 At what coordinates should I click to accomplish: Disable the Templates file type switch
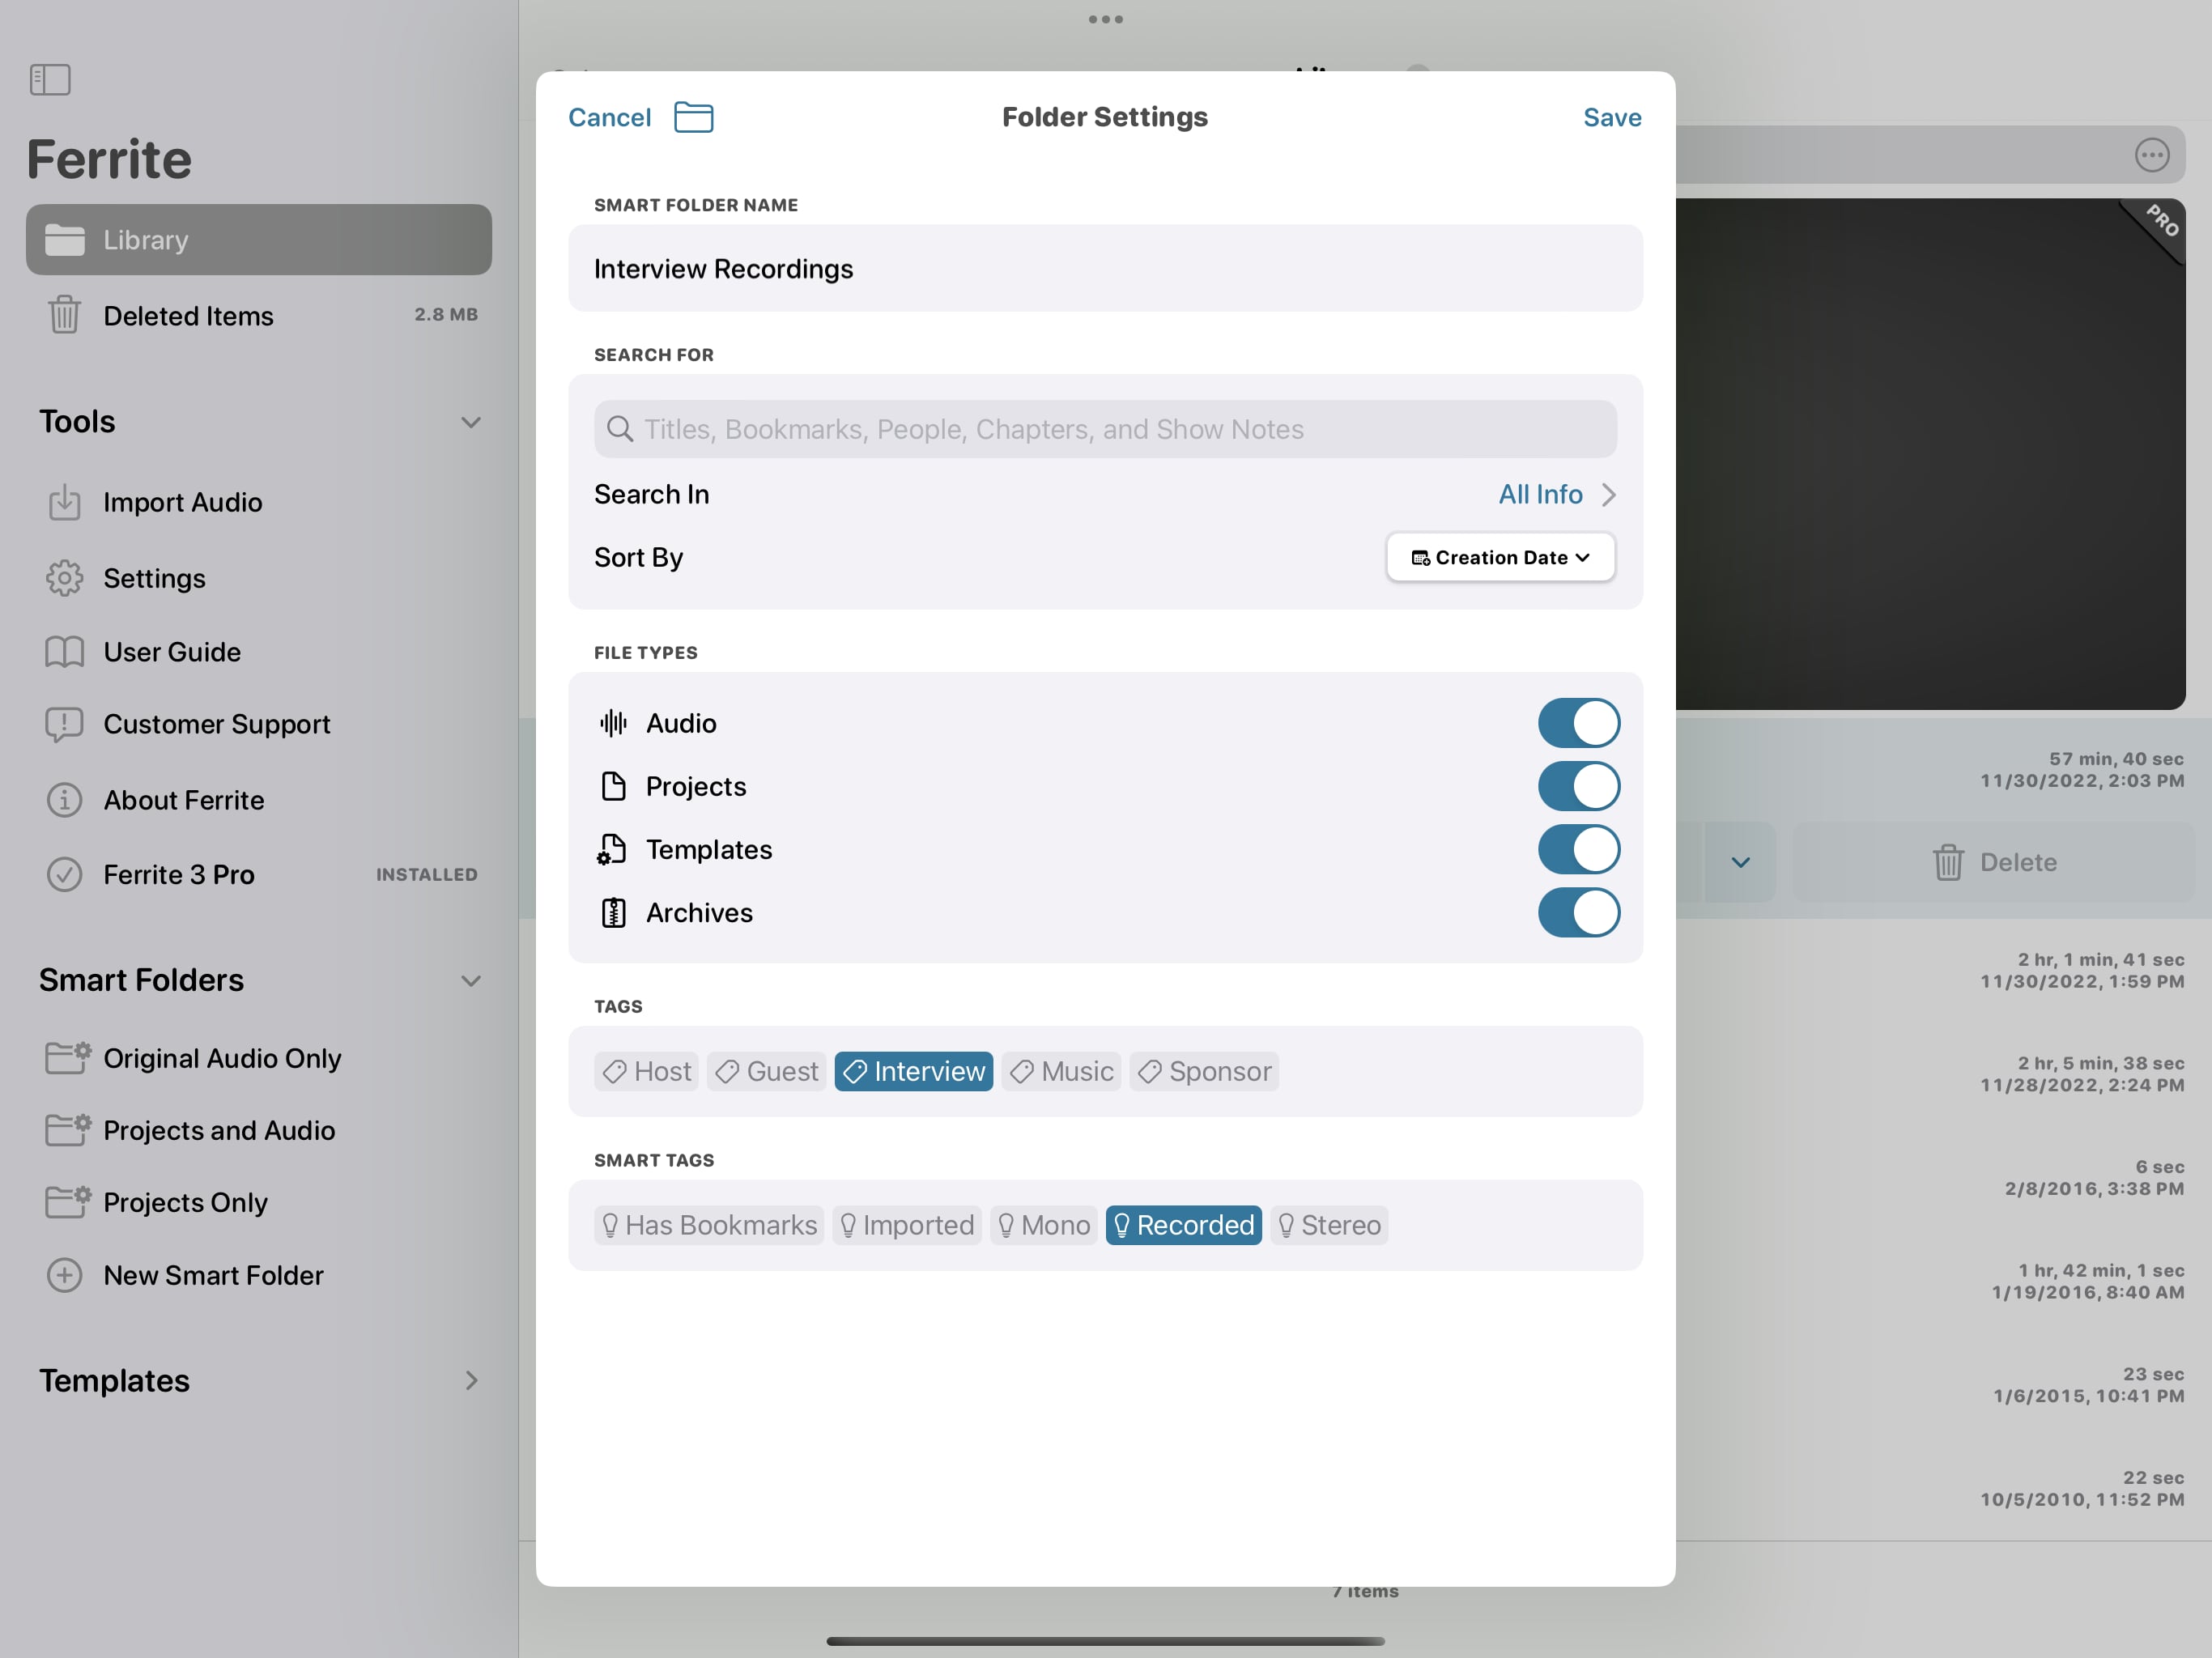point(1578,849)
